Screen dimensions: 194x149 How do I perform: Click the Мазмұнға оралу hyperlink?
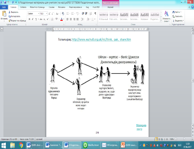141,127
